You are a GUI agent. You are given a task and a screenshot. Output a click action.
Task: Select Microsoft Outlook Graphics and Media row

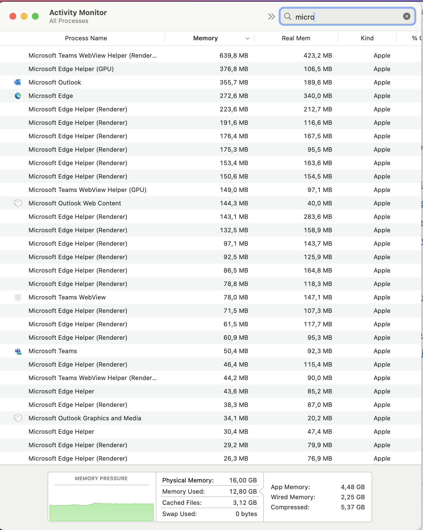(x=211, y=418)
